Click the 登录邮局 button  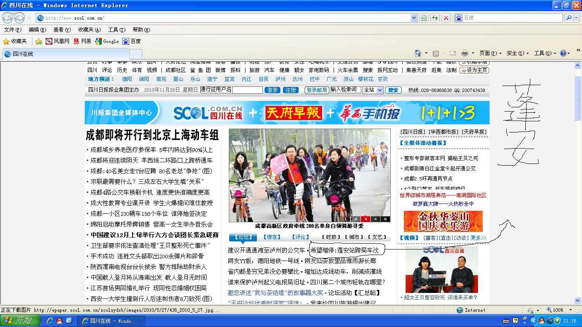pos(317,90)
